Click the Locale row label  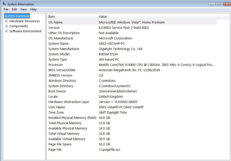point(53,97)
